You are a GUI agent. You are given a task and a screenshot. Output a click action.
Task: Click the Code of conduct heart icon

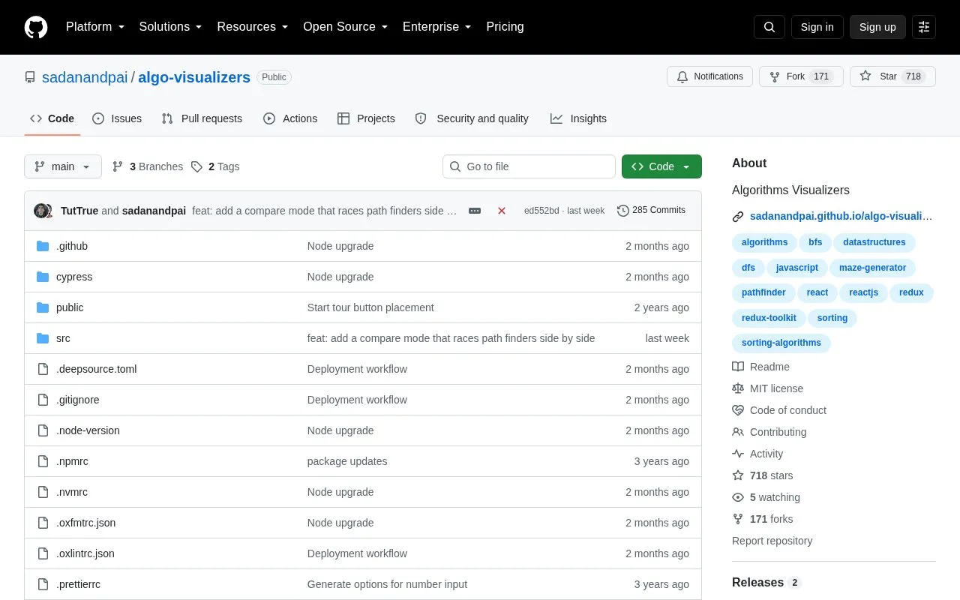point(738,410)
